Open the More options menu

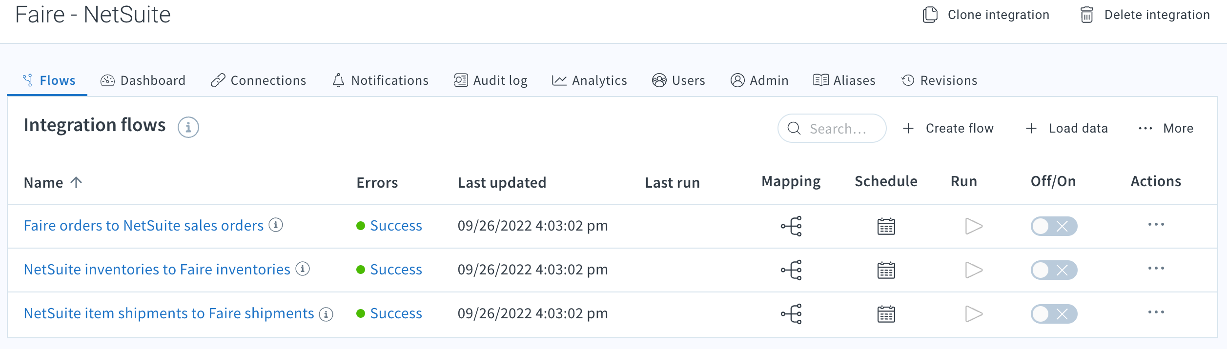coord(1166,128)
